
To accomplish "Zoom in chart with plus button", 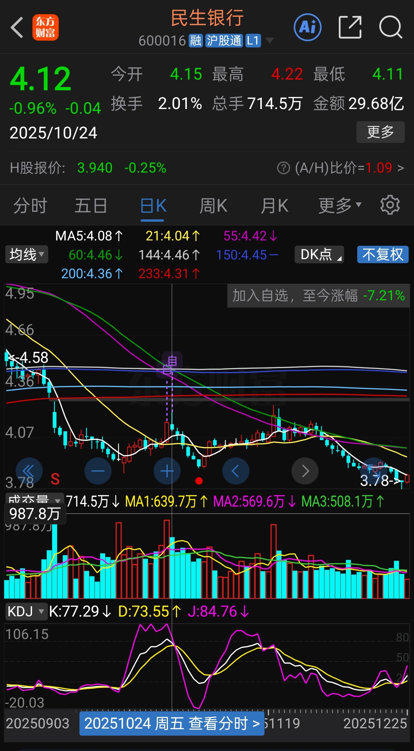I will pyautogui.click(x=167, y=471).
